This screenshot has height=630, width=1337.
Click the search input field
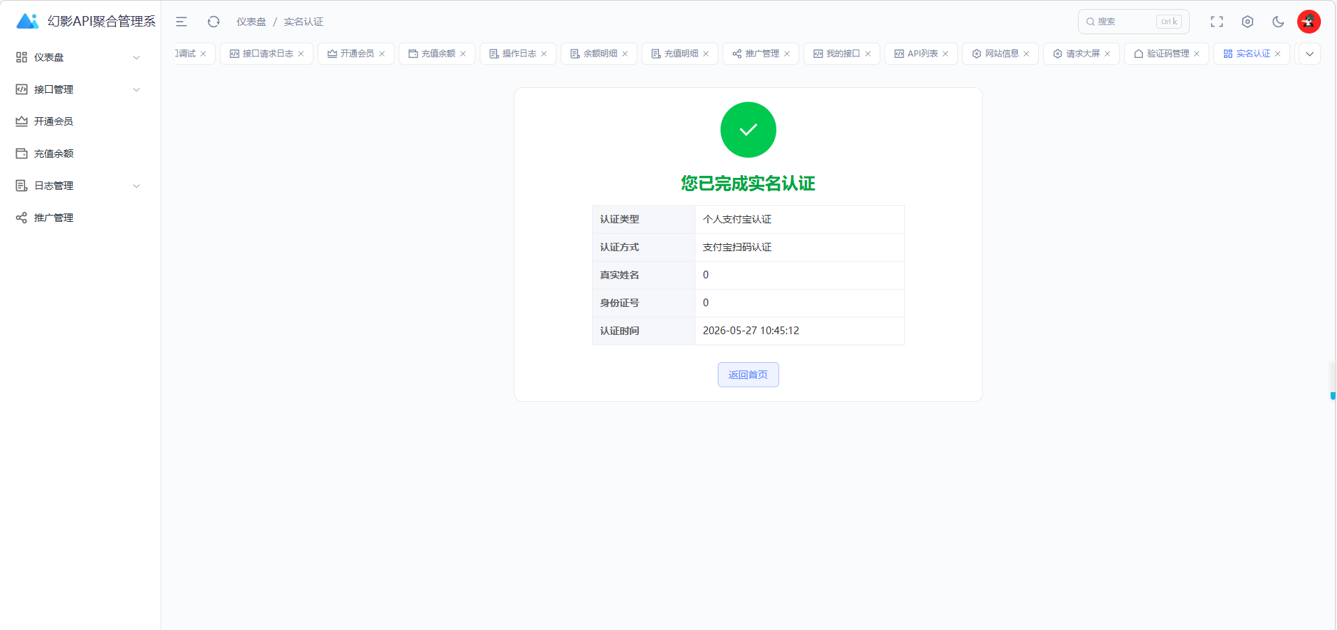click(x=1134, y=22)
